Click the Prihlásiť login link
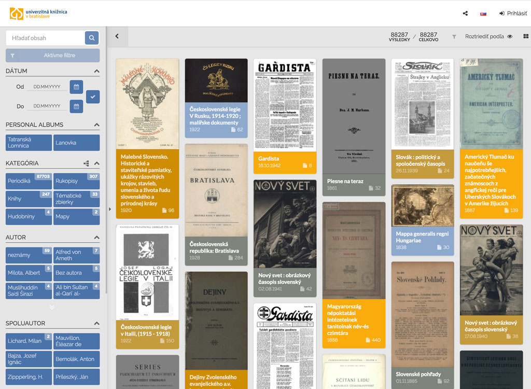The image size is (531, 389). (x=513, y=13)
